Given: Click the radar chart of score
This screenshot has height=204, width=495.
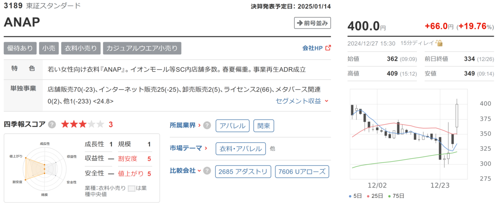Looking at the screenshot, I should pos(45,169).
